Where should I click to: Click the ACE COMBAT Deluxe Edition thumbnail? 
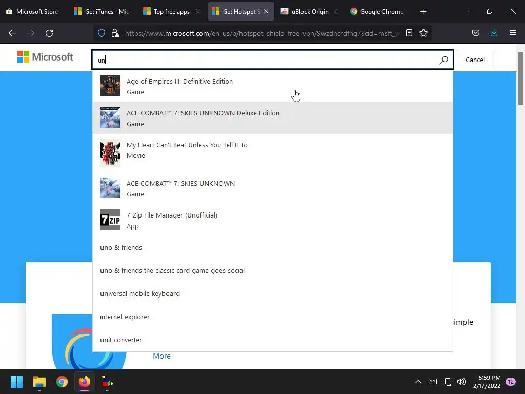[x=110, y=117]
